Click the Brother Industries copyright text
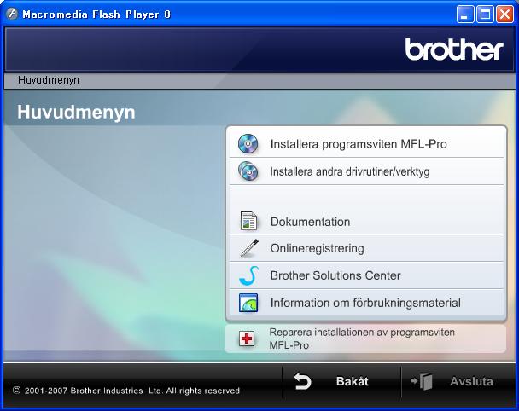The height and width of the screenshot is (411, 519). coord(125,391)
